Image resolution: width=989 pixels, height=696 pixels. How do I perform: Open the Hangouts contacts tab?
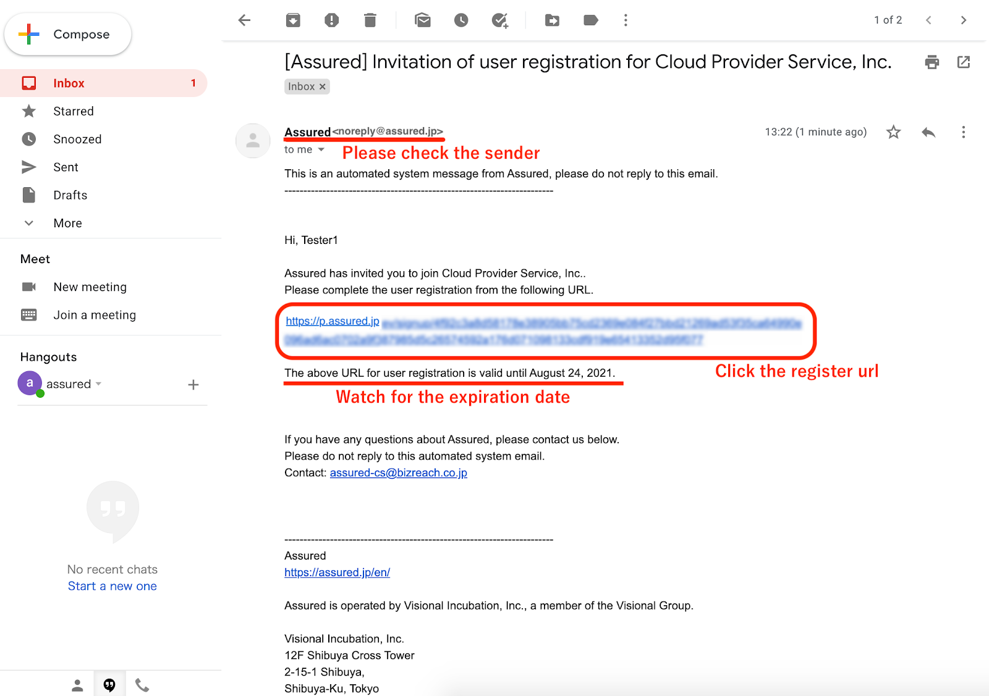click(x=77, y=685)
